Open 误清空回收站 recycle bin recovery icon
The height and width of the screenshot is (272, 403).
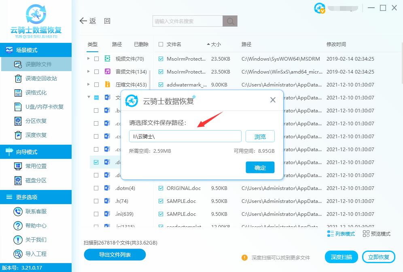click(x=18, y=78)
